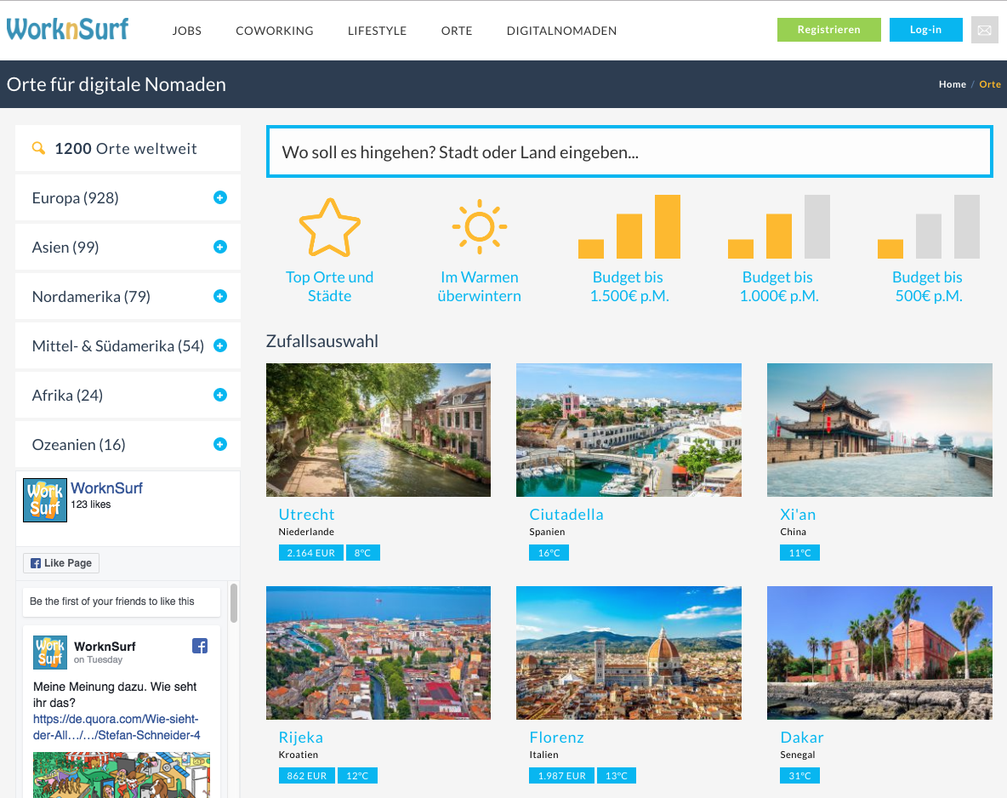Viewport: 1007px width, 798px height.
Task: Open the COWORKING menu item
Action: coord(274,31)
